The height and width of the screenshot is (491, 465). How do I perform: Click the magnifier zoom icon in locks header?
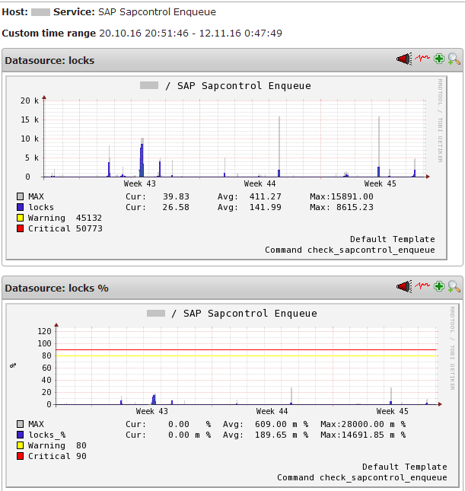point(454,59)
